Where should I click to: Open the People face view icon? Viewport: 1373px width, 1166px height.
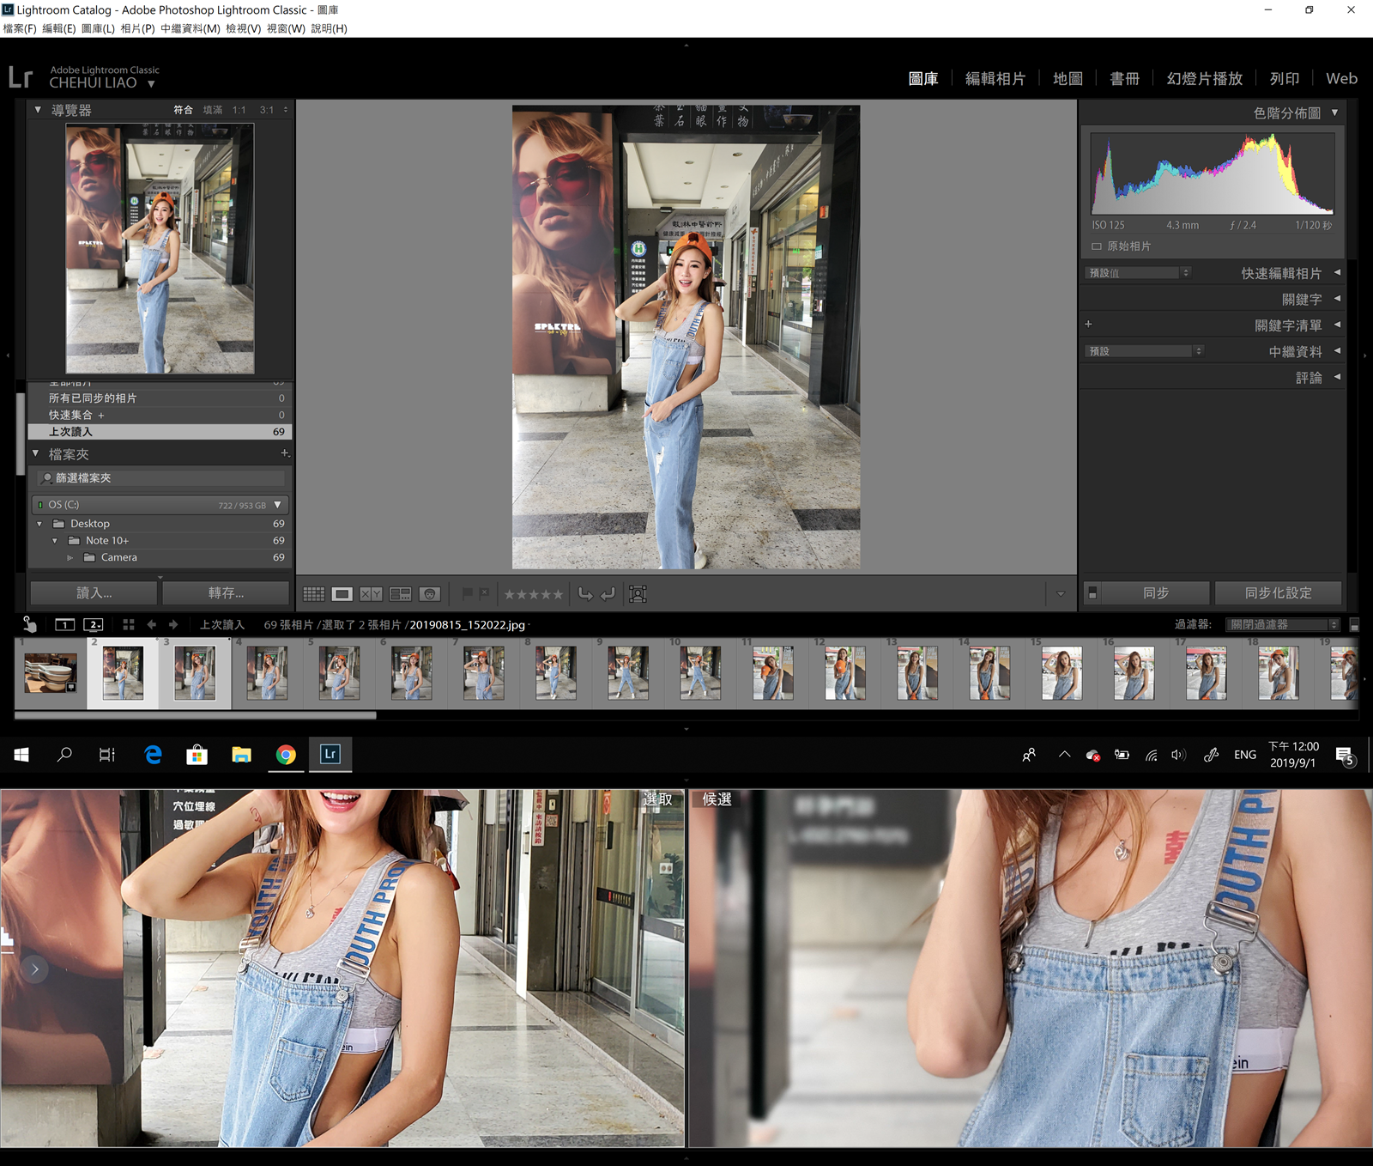430,594
